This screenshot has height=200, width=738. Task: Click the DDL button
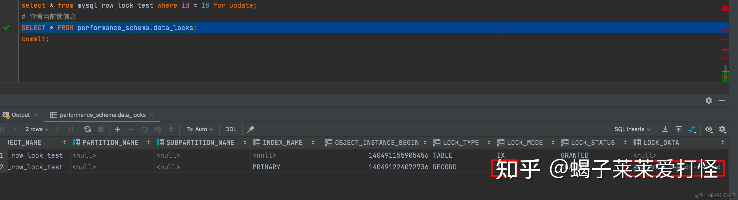coord(231,129)
